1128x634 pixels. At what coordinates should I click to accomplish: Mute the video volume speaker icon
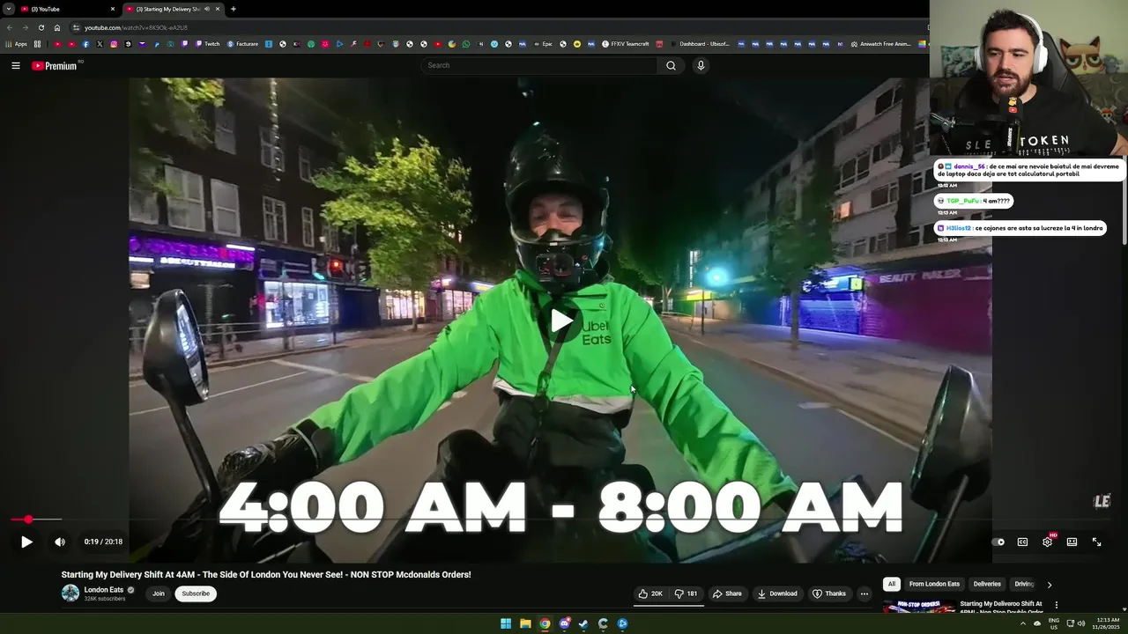pos(60,542)
